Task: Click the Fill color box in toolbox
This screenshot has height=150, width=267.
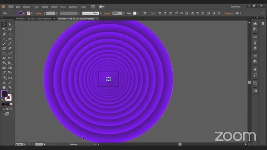Action: (5, 94)
